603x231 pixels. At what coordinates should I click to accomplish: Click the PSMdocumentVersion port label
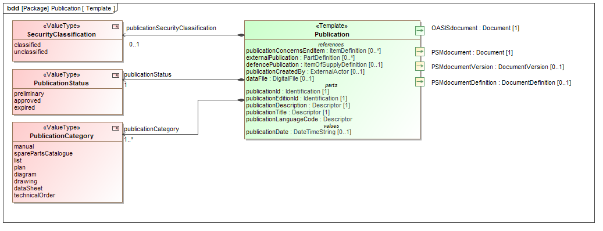coord(498,67)
